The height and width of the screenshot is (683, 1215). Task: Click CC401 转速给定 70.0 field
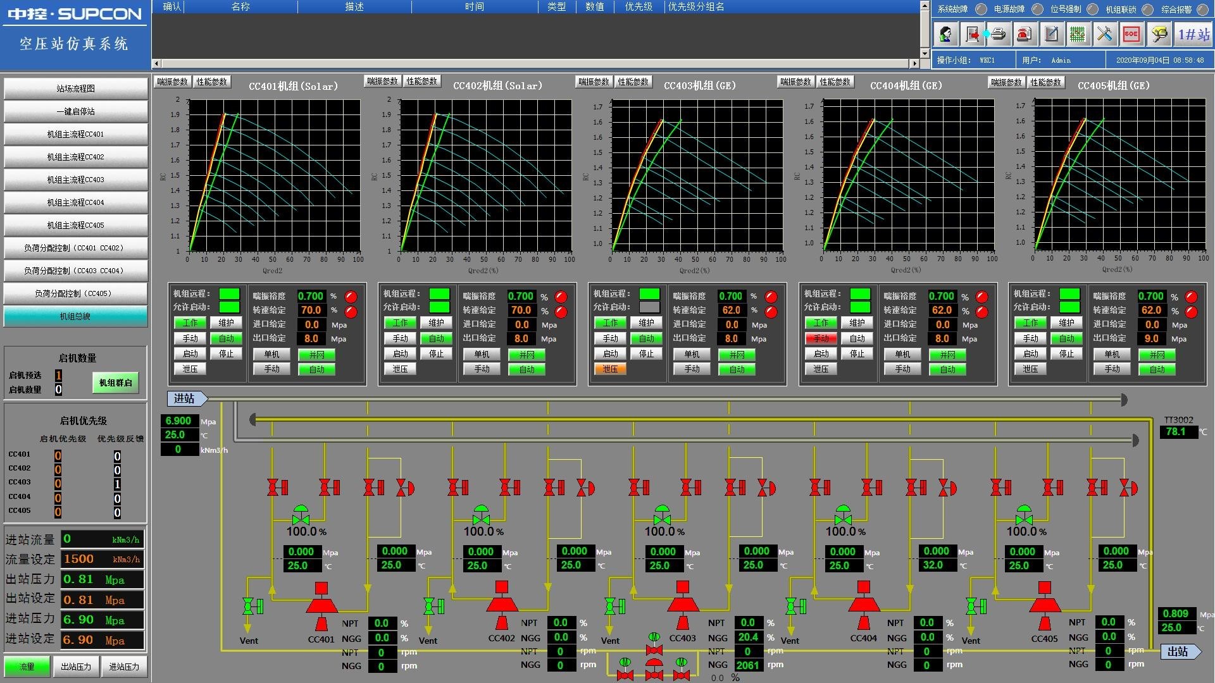[x=311, y=310]
